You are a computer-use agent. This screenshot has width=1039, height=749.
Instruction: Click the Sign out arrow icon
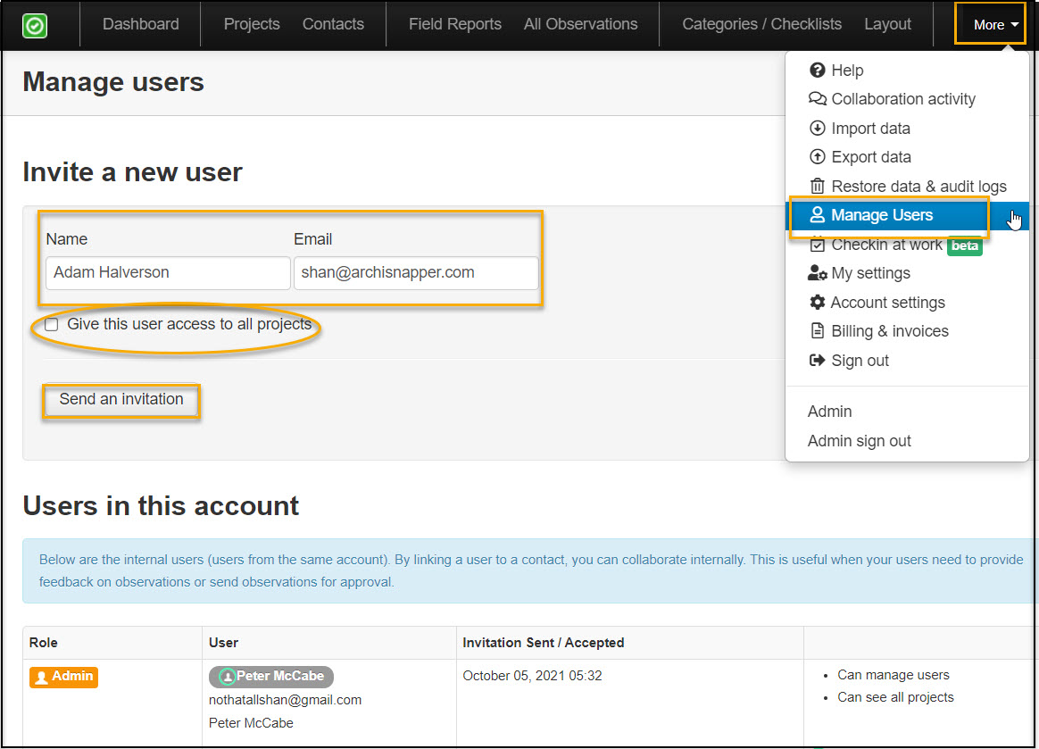coord(817,361)
